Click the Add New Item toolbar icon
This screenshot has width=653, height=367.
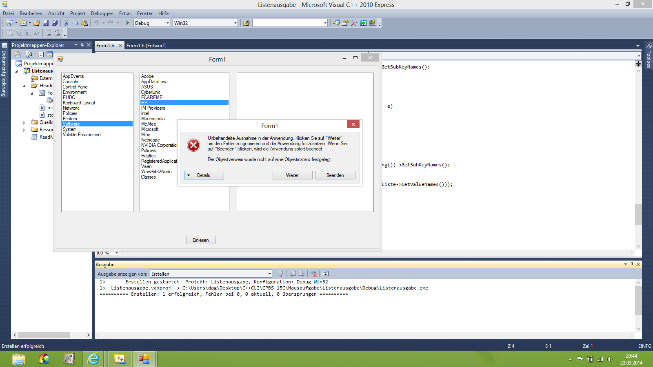(23, 23)
